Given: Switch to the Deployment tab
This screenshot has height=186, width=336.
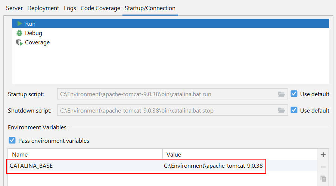Looking at the screenshot, I should point(43,8).
